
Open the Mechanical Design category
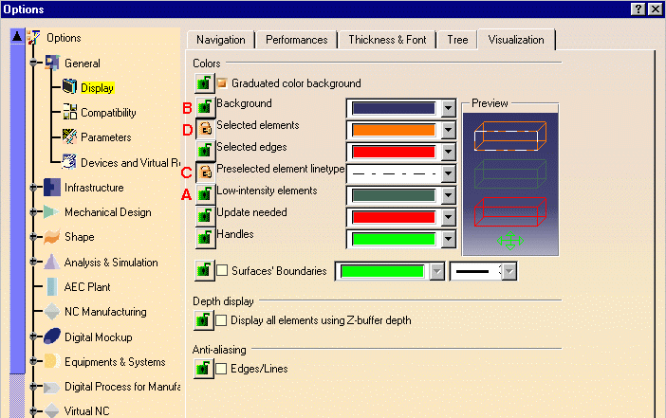tap(107, 212)
